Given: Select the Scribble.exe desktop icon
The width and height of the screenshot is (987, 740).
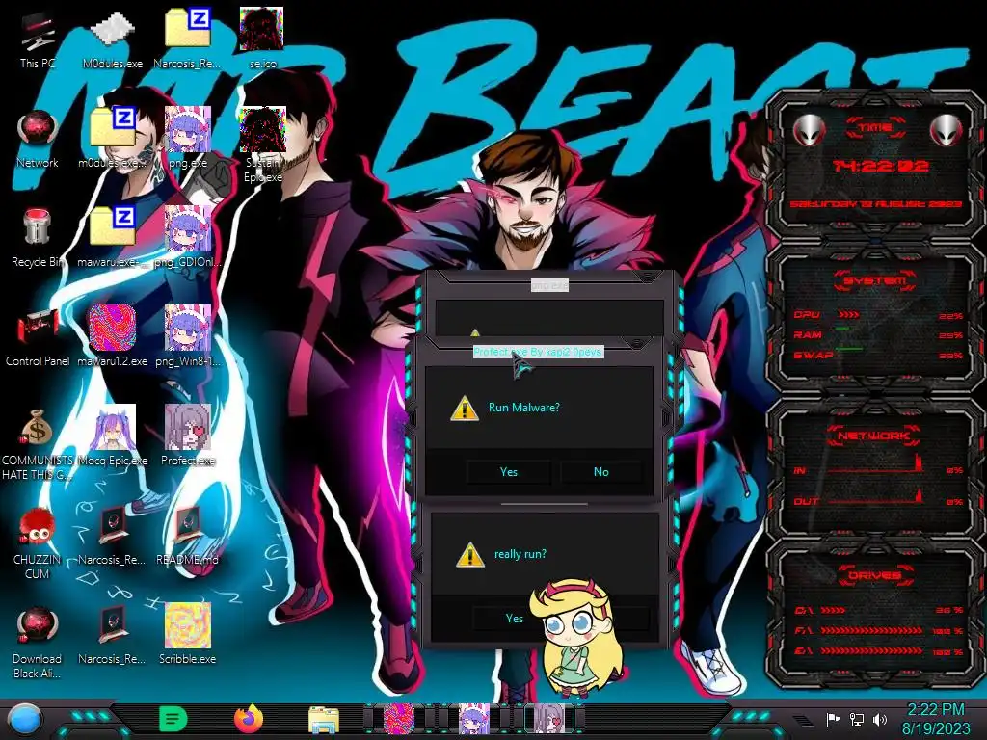Looking at the screenshot, I should click(x=187, y=636).
